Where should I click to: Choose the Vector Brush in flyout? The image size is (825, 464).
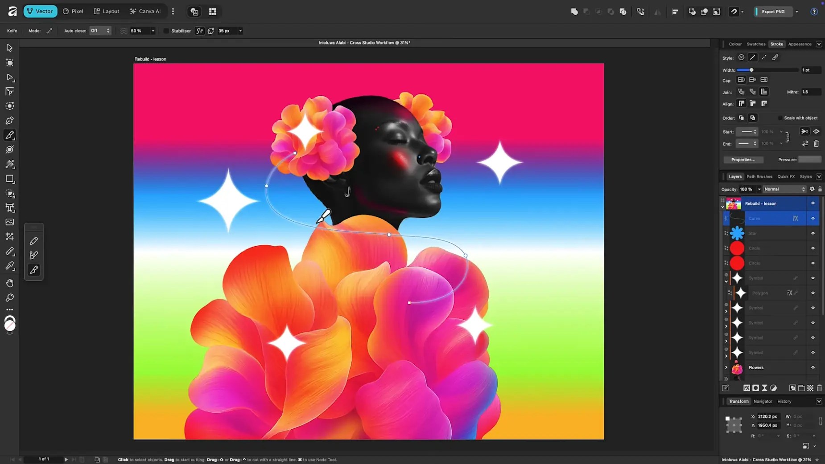click(x=34, y=255)
